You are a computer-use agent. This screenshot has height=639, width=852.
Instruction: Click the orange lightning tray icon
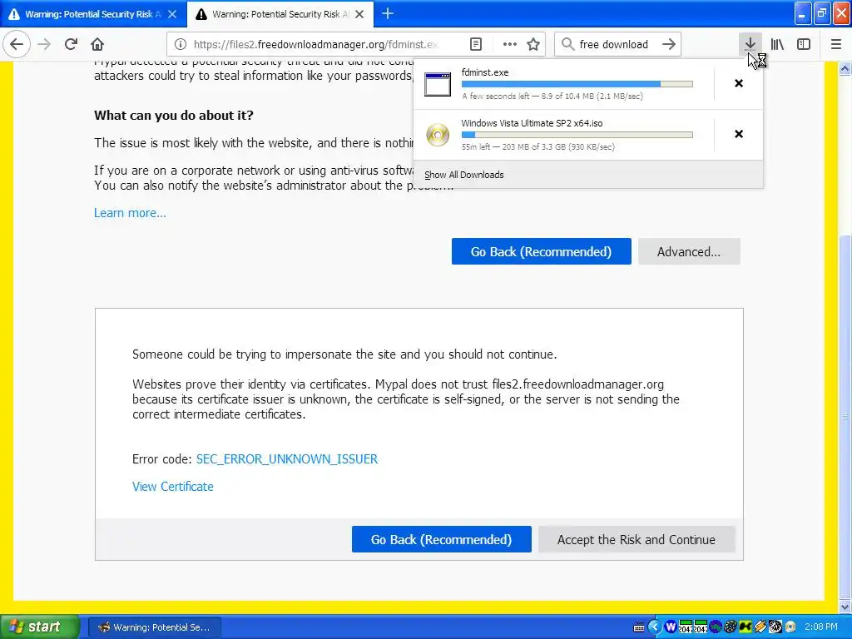point(760,627)
